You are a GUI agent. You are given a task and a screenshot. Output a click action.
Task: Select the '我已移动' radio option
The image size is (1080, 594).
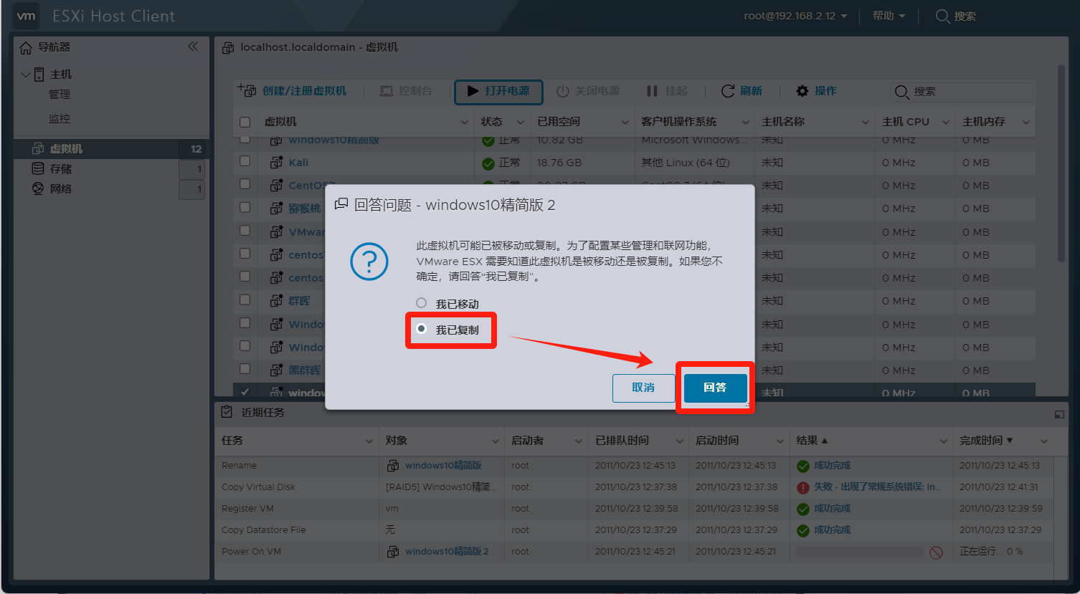422,303
